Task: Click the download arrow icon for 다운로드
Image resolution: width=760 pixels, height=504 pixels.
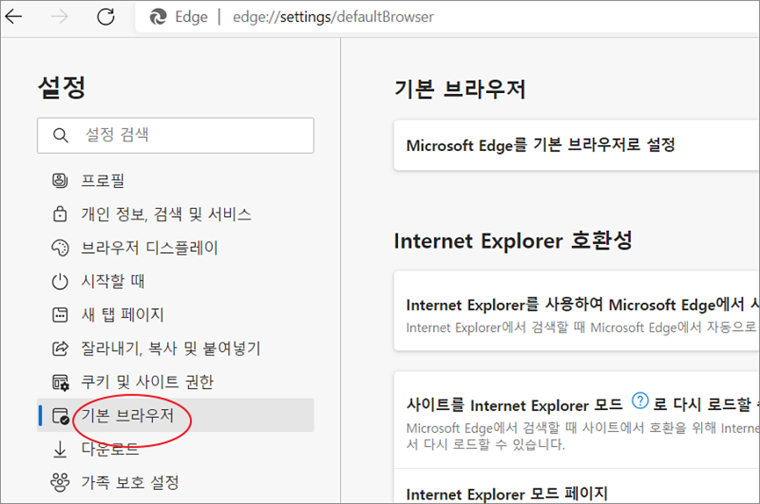Action: [60, 449]
